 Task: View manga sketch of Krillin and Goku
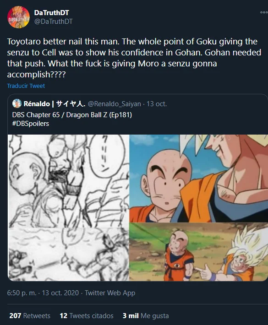coord(68,181)
